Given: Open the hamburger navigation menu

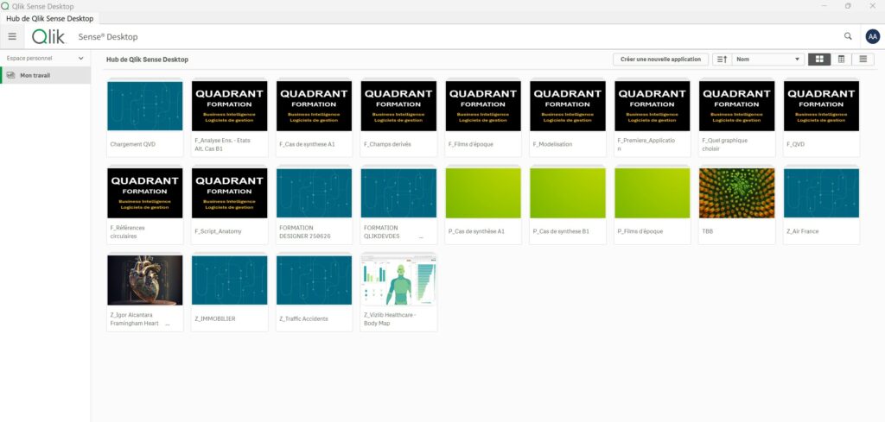Looking at the screenshot, I should point(12,36).
